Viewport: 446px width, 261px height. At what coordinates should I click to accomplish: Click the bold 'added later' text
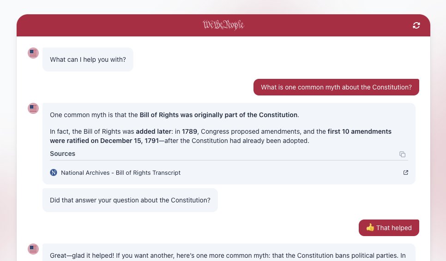pos(154,131)
